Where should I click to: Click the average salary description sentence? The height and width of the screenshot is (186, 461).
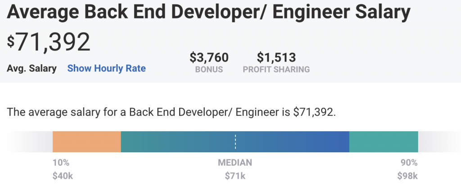172,112
